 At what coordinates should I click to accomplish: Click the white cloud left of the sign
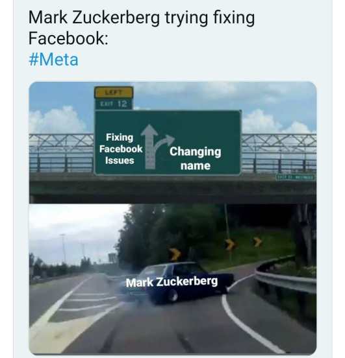click(x=58, y=121)
